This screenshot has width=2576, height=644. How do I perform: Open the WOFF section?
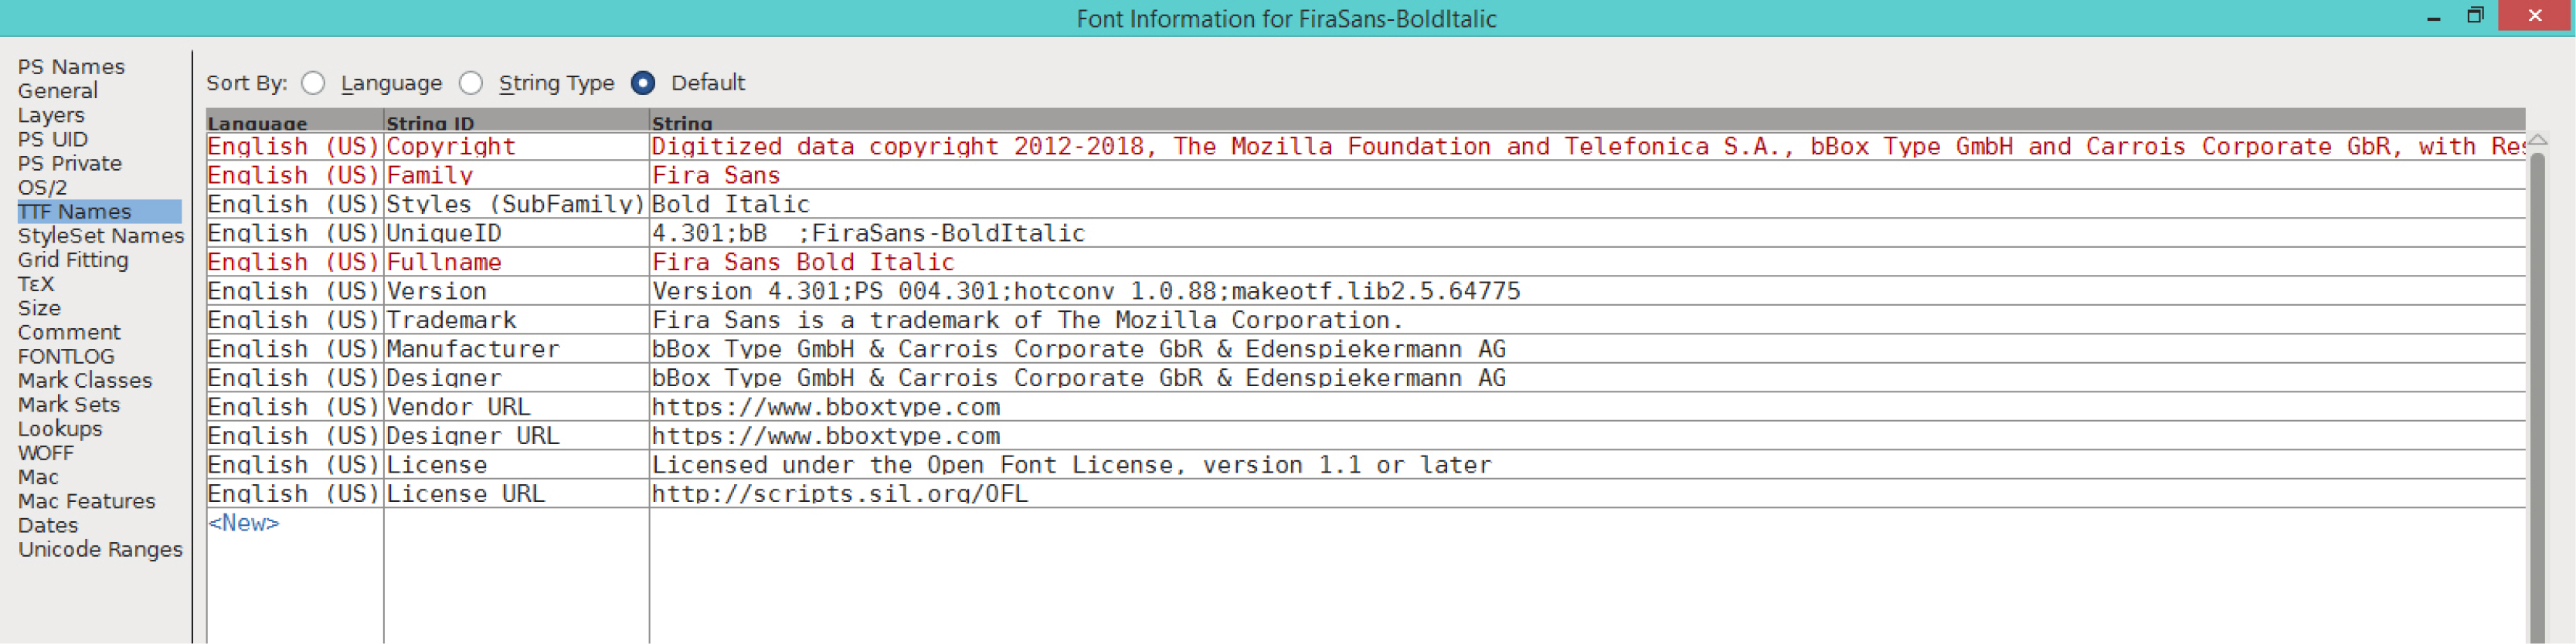(46, 452)
